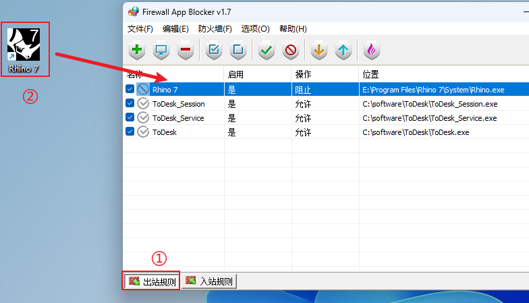Select the Rhino 7 name cell
The width and height of the screenshot is (529, 303).
(x=165, y=90)
